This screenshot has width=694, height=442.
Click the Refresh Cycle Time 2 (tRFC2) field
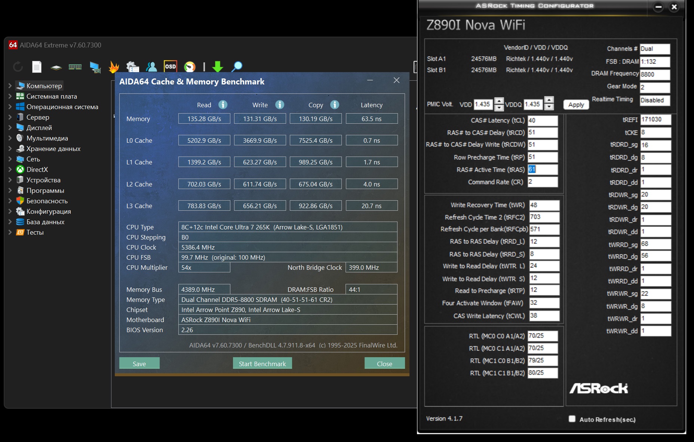coord(544,217)
